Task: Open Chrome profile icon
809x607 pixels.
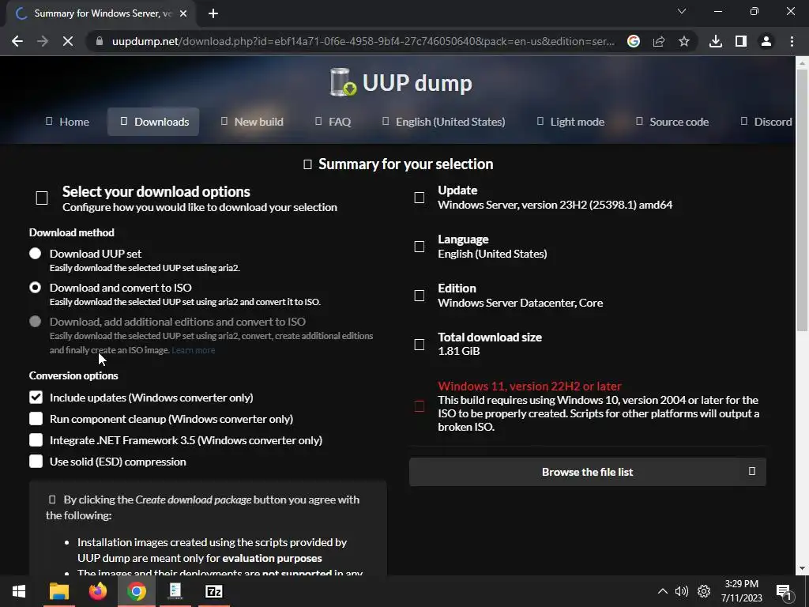Action: pos(766,41)
